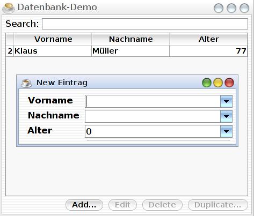Click the green button in New Eintrag
Image resolution: width=254 pixels, height=216 pixels.
(207, 83)
